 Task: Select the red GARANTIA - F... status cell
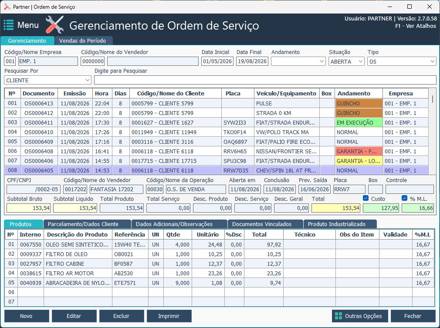[x=359, y=151]
